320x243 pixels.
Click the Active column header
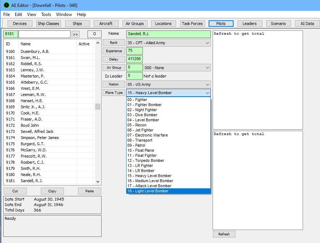(84, 44)
